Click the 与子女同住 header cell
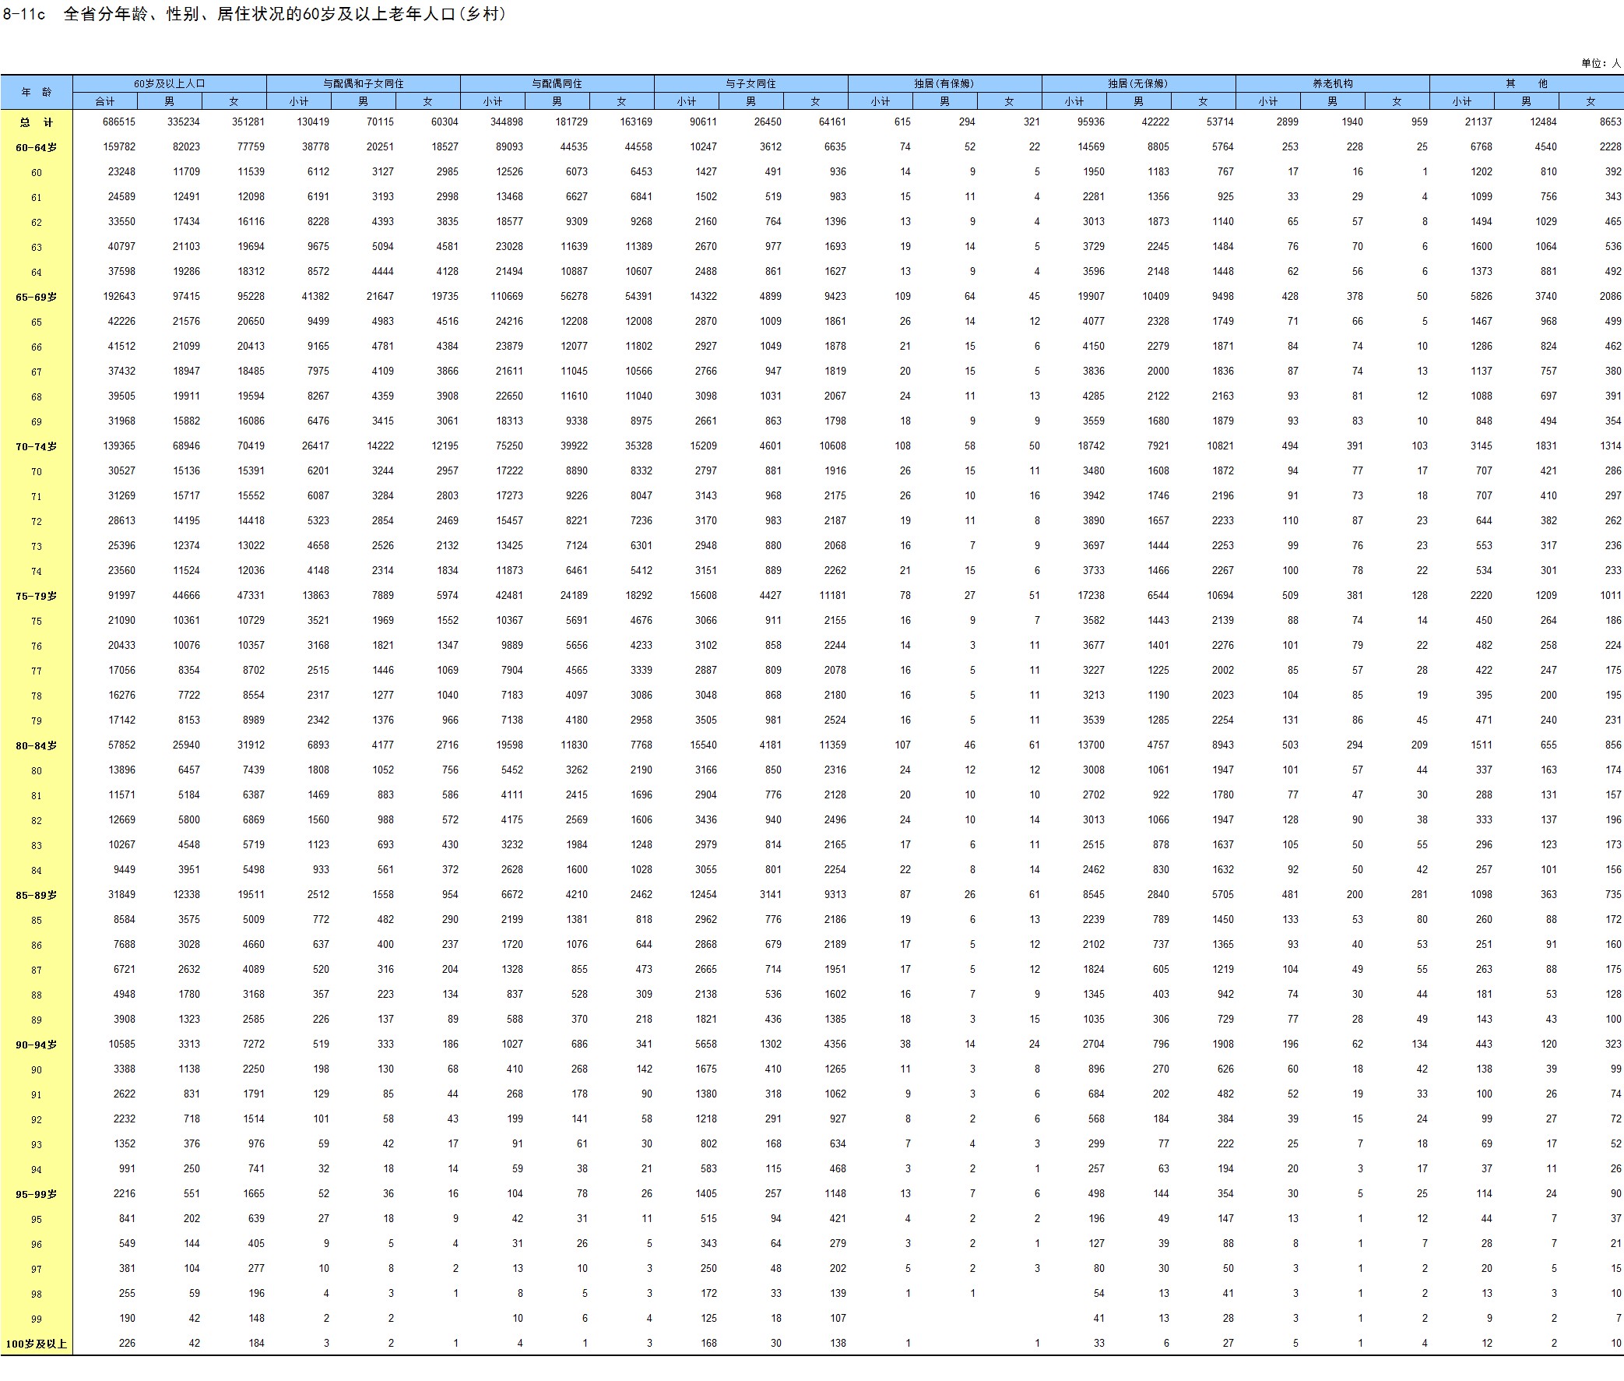This screenshot has width=1624, height=1381. [750, 84]
